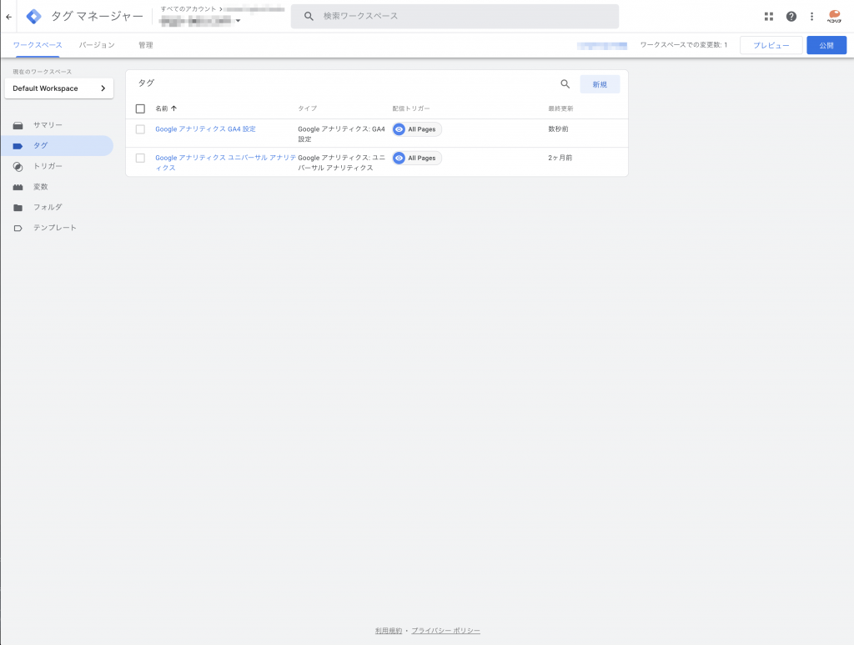Open フォルダ in the sidebar
The height and width of the screenshot is (645, 854).
[x=57, y=208]
